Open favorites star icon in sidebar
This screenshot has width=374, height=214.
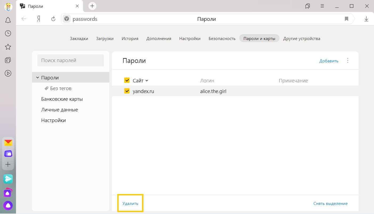click(8, 47)
